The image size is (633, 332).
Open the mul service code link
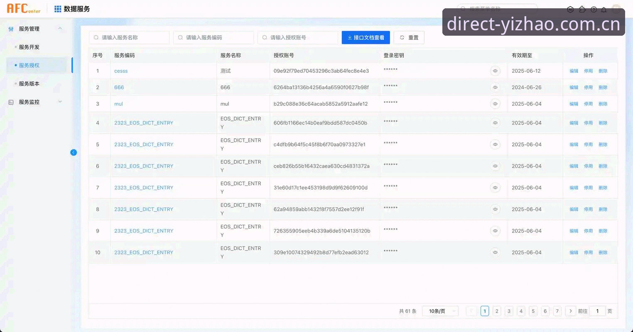coord(118,104)
